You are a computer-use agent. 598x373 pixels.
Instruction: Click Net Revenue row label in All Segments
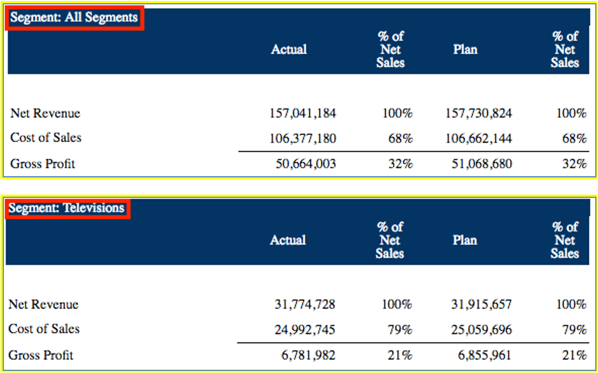click(45, 114)
